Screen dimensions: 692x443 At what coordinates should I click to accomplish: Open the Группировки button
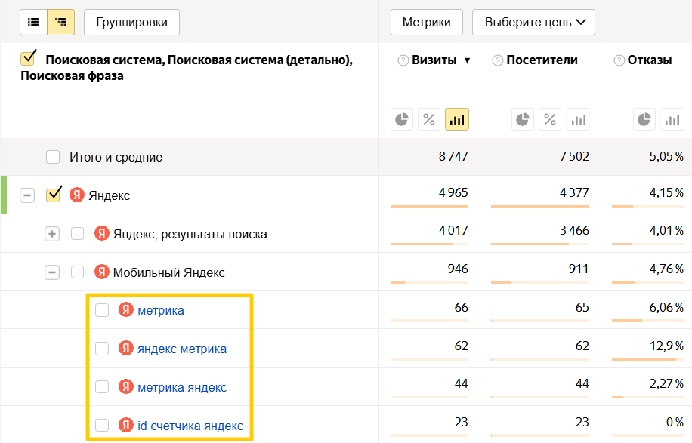point(131,23)
